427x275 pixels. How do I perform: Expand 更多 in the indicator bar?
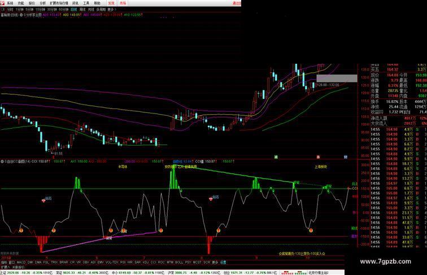215,263
